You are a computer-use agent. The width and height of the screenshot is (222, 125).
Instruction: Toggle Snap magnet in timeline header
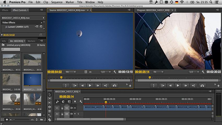point(63,101)
